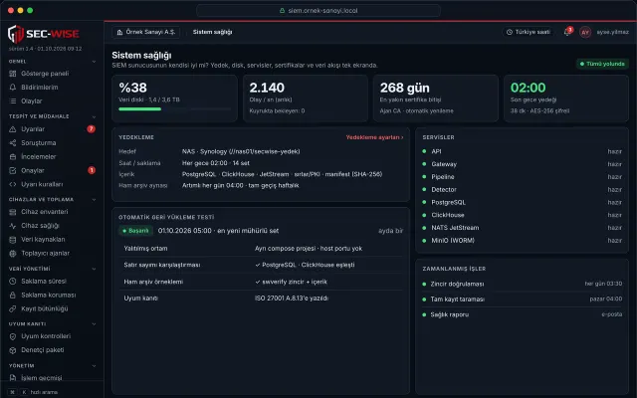Select the 2.140 Olay / sn card
Screen dimensions: 637x398
[306, 99]
